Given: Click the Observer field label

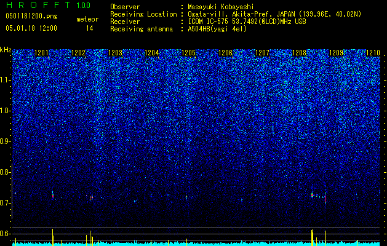Looking at the screenshot, I should point(125,7).
